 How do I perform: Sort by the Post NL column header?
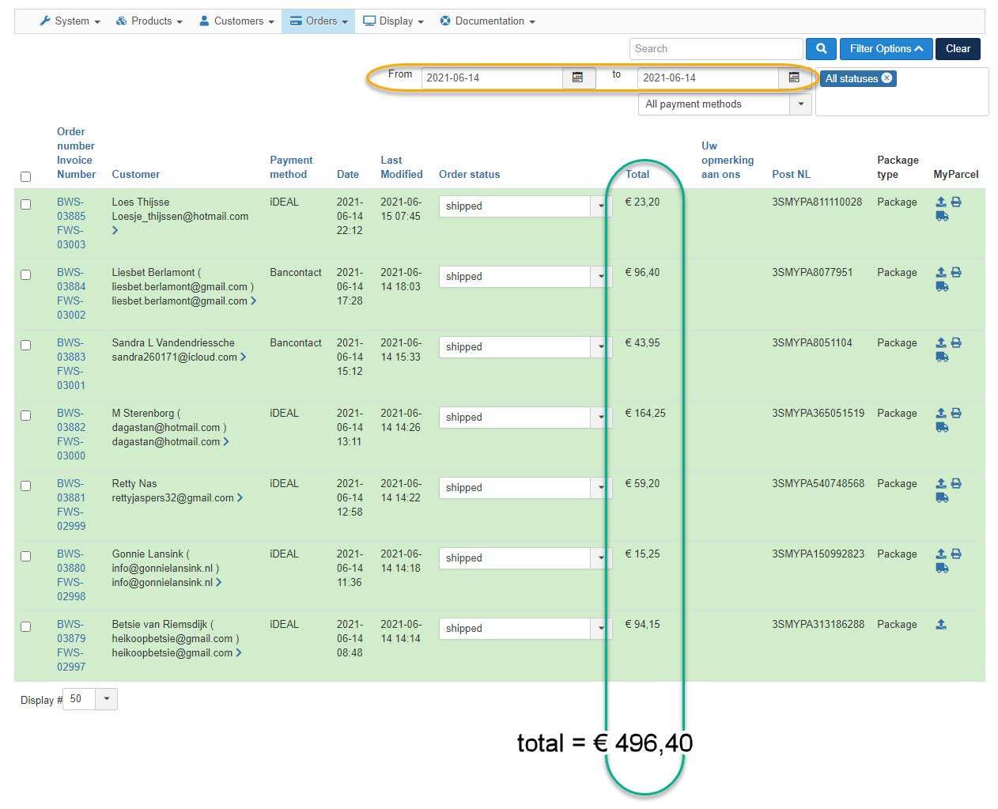(792, 175)
